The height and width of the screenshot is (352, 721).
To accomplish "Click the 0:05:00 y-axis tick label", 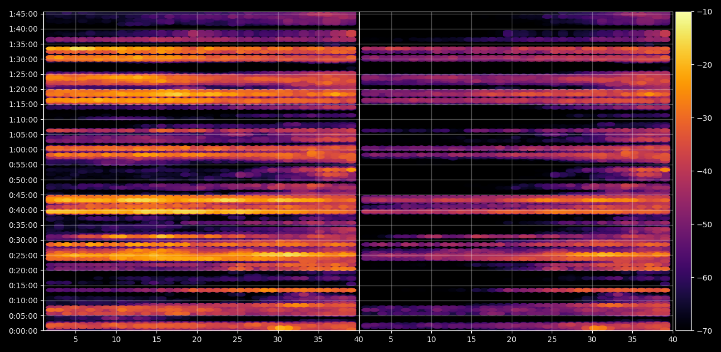I will point(23,316).
